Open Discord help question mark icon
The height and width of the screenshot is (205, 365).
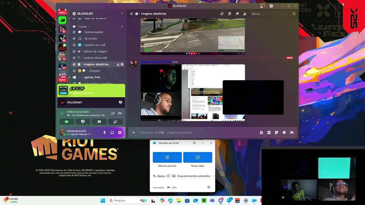coord(271,6)
